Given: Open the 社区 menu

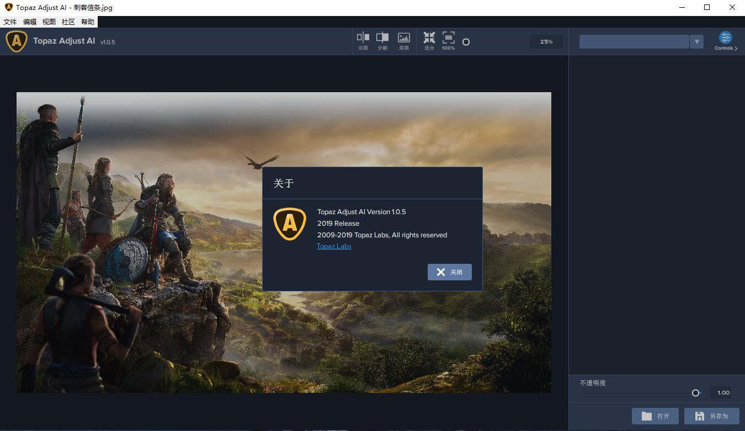Looking at the screenshot, I should click(x=68, y=22).
